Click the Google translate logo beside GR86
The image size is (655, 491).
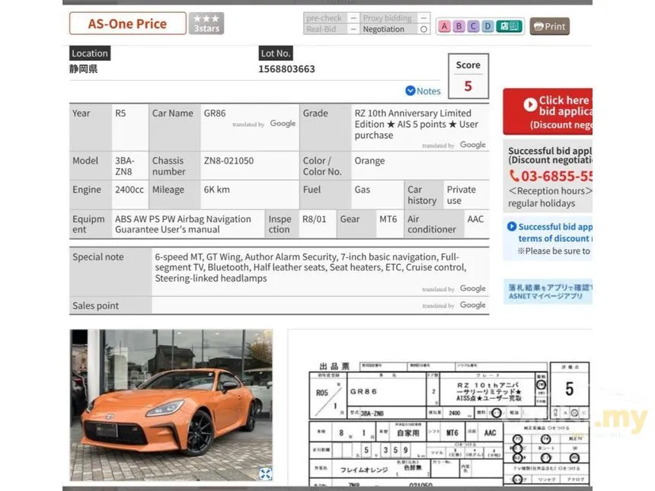pyautogui.click(x=283, y=123)
